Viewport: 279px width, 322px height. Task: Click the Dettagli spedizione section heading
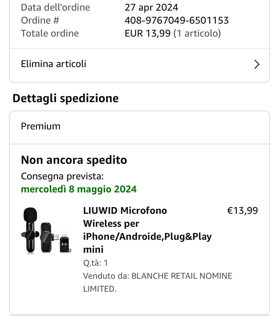tap(65, 98)
